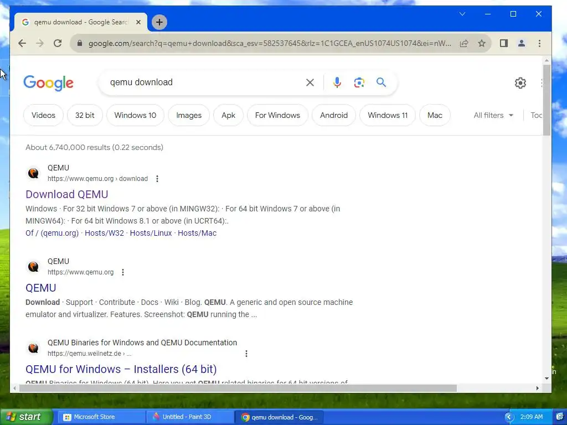Open the Chrome profile menu
The width and height of the screenshot is (567, 425).
click(x=522, y=43)
